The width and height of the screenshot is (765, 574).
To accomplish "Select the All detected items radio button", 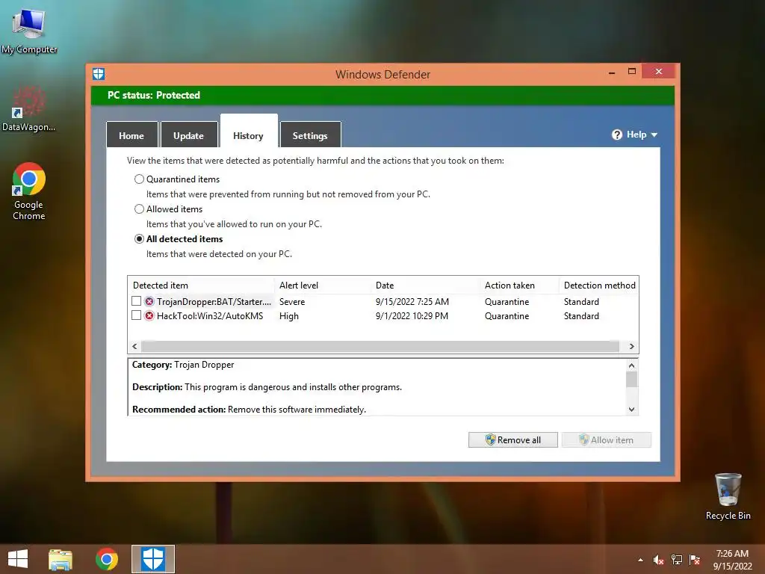I will 139,238.
